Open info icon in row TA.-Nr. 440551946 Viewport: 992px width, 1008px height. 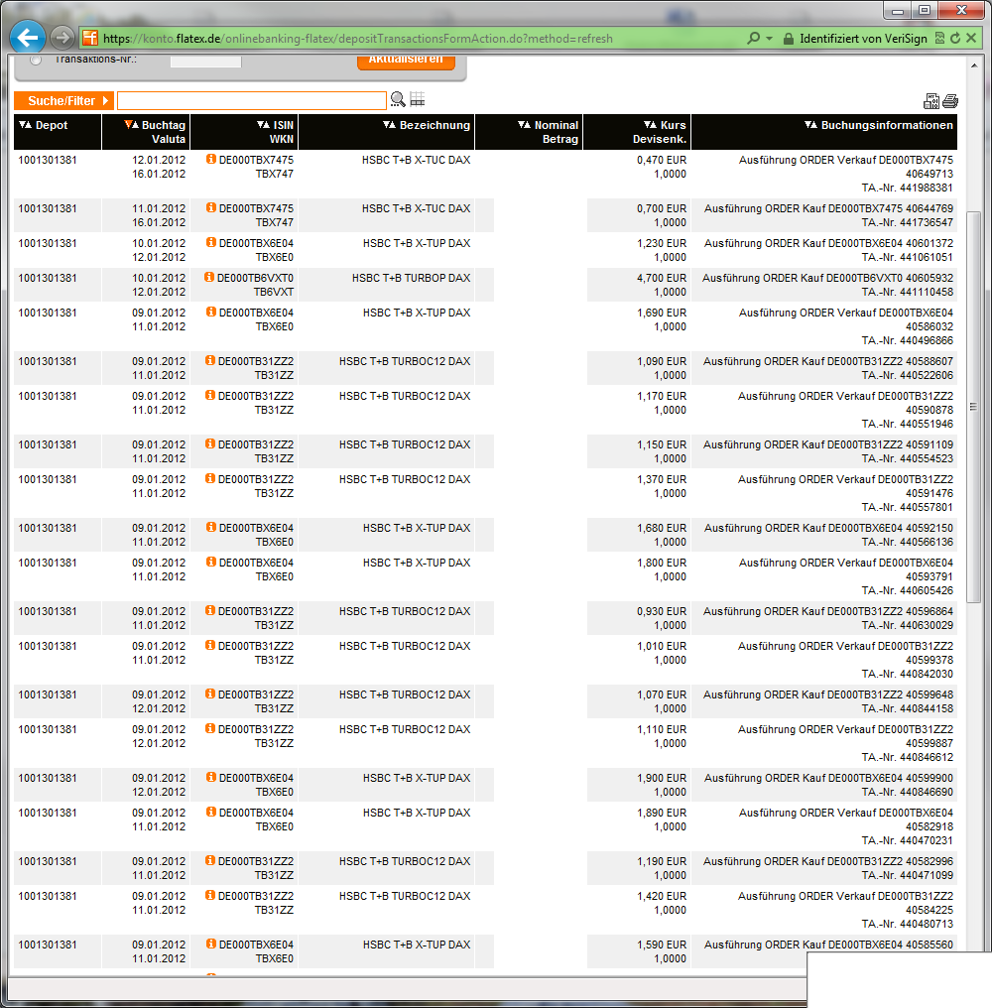pyautogui.click(x=210, y=395)
